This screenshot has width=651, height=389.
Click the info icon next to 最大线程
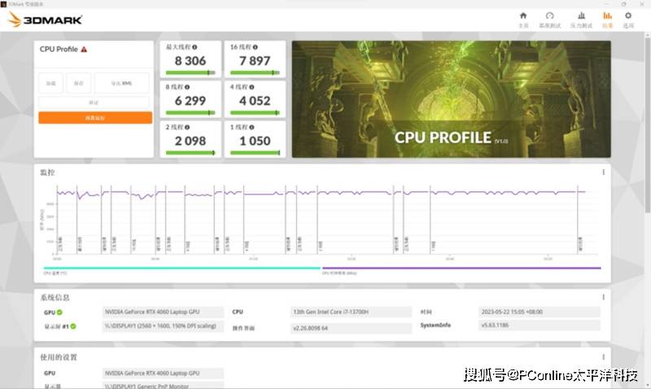coord(194,47)
